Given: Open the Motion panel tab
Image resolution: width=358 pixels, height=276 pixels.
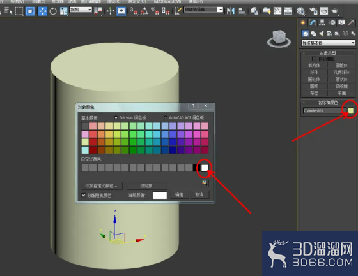Looking at the screenshot, I should point(332,22).
